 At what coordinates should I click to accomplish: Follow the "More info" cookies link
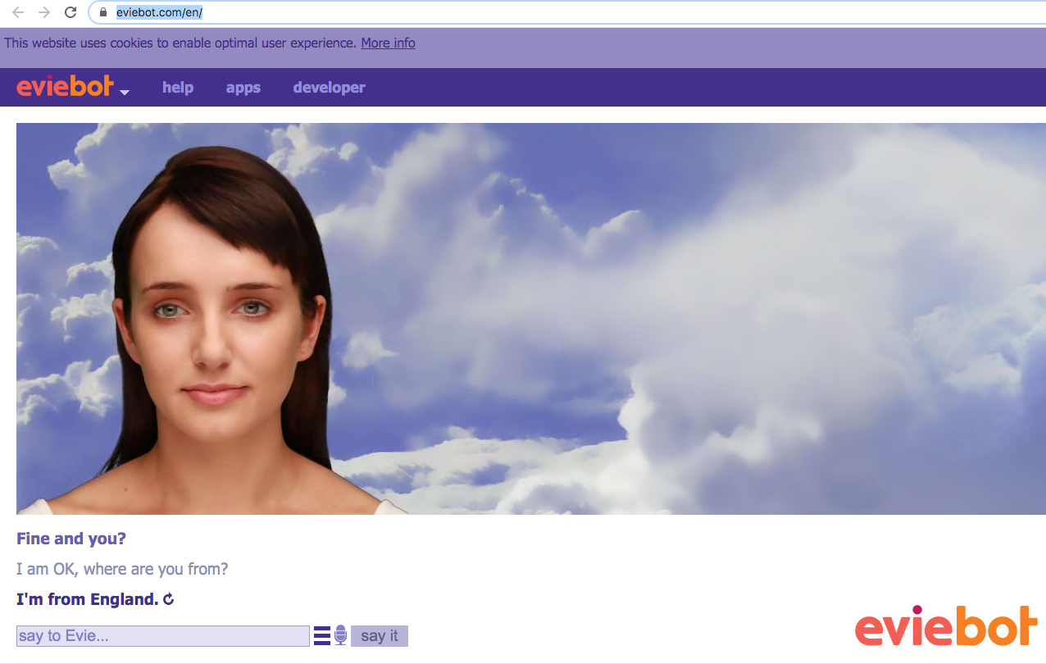coord(388,43)
